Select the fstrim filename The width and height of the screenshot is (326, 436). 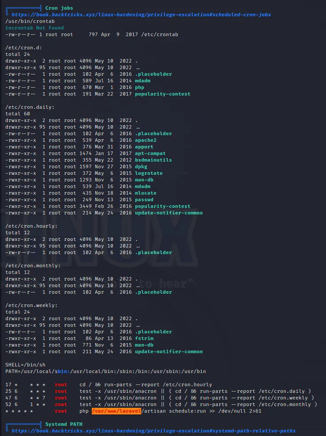(x=144, y=338)
